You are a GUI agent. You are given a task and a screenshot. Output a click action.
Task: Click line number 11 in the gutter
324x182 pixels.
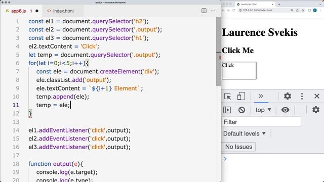16,105
